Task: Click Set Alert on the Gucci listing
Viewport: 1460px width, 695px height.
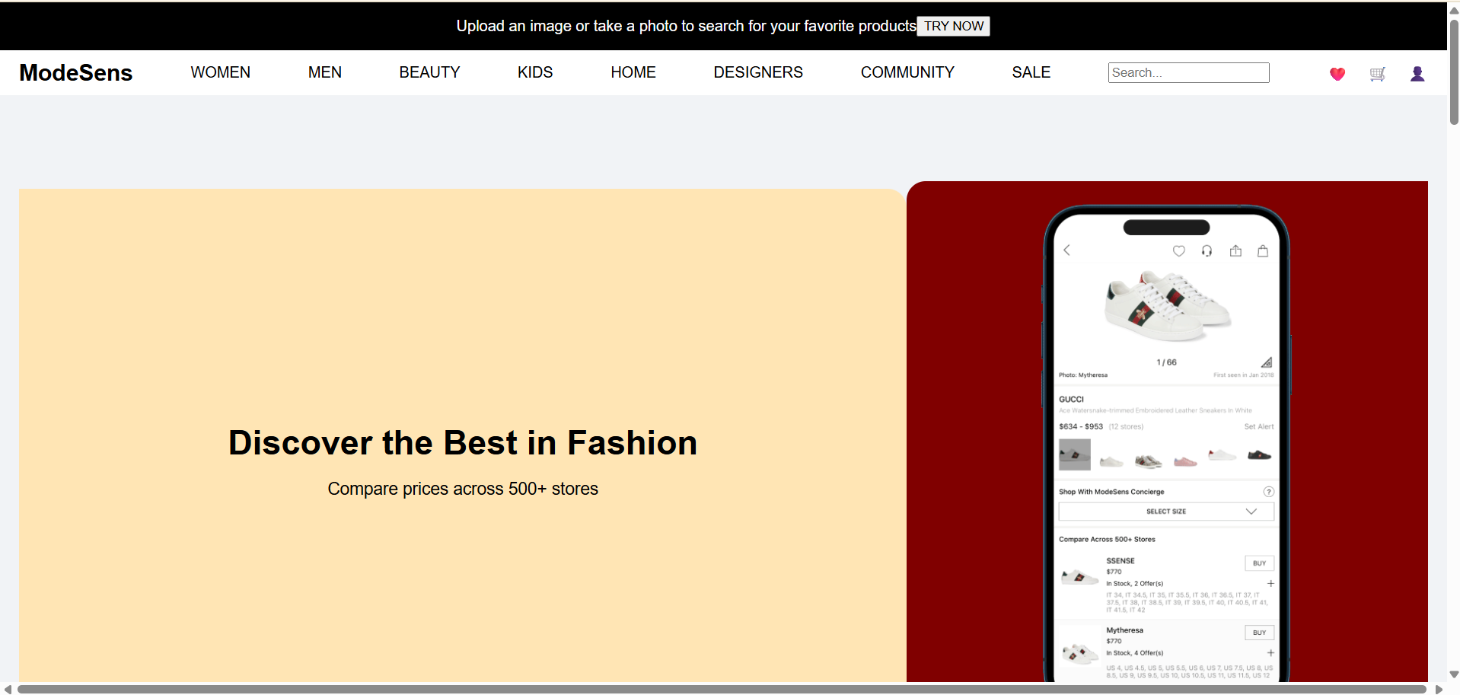Action: coord(1260,426)
